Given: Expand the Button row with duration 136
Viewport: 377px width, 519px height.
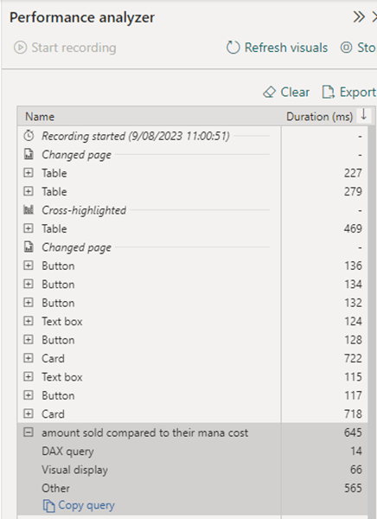Looking at the screenshot, I should tap(29, 266).
